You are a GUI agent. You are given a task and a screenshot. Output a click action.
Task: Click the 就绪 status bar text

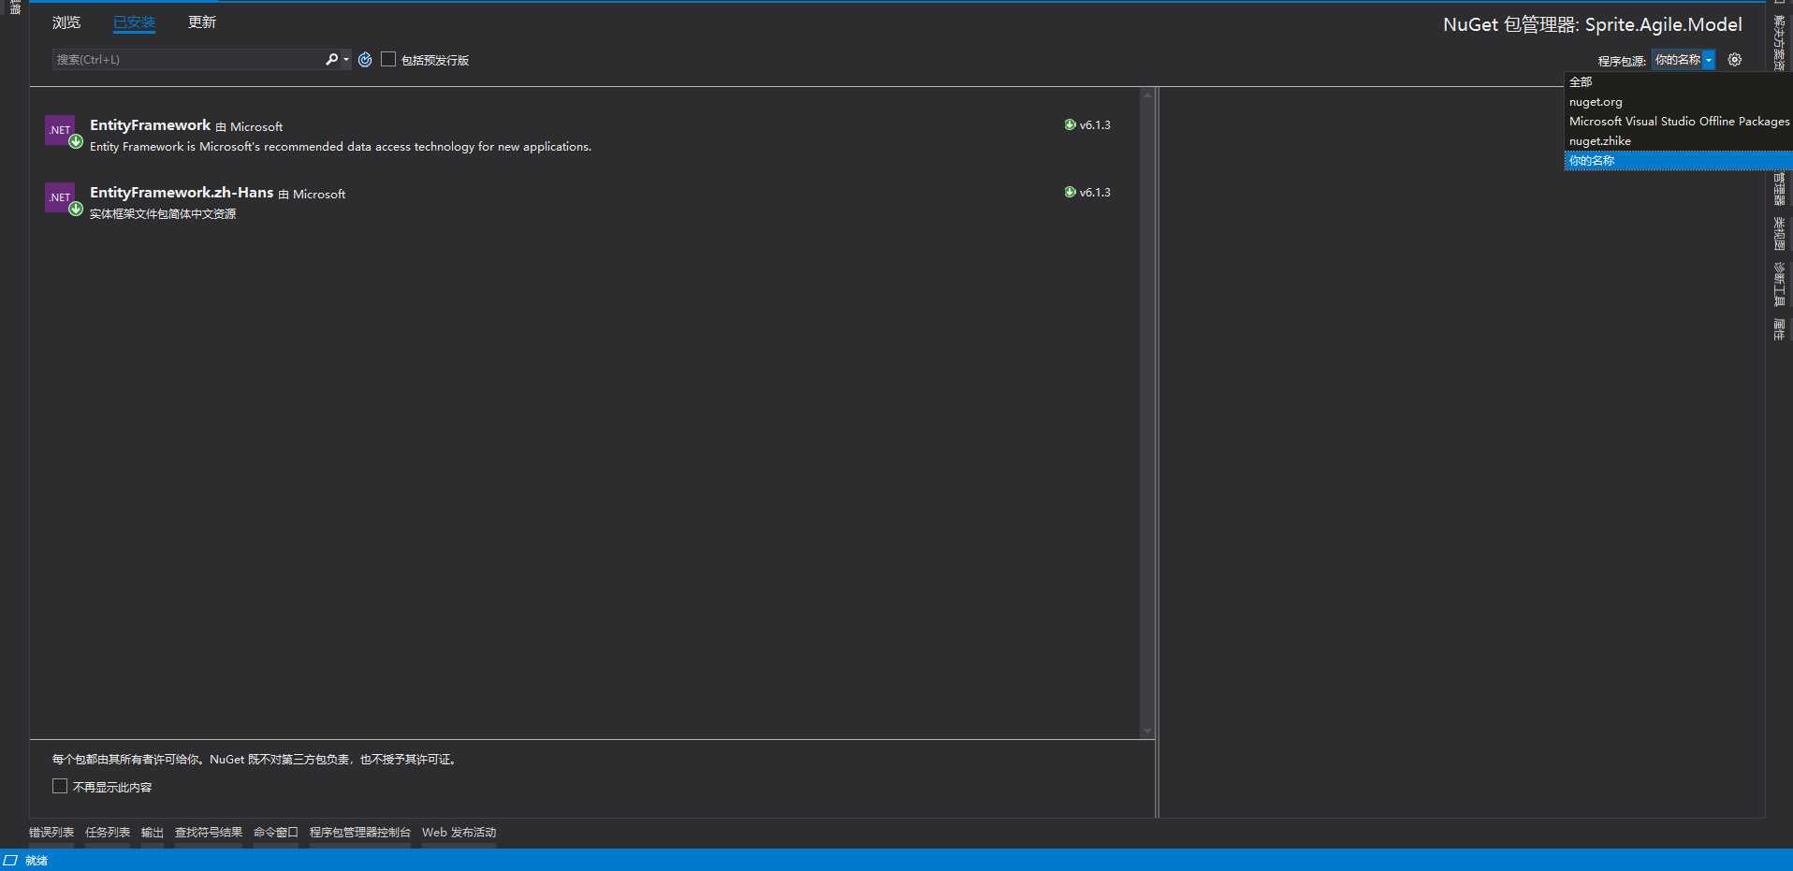(x=36, y=861)
